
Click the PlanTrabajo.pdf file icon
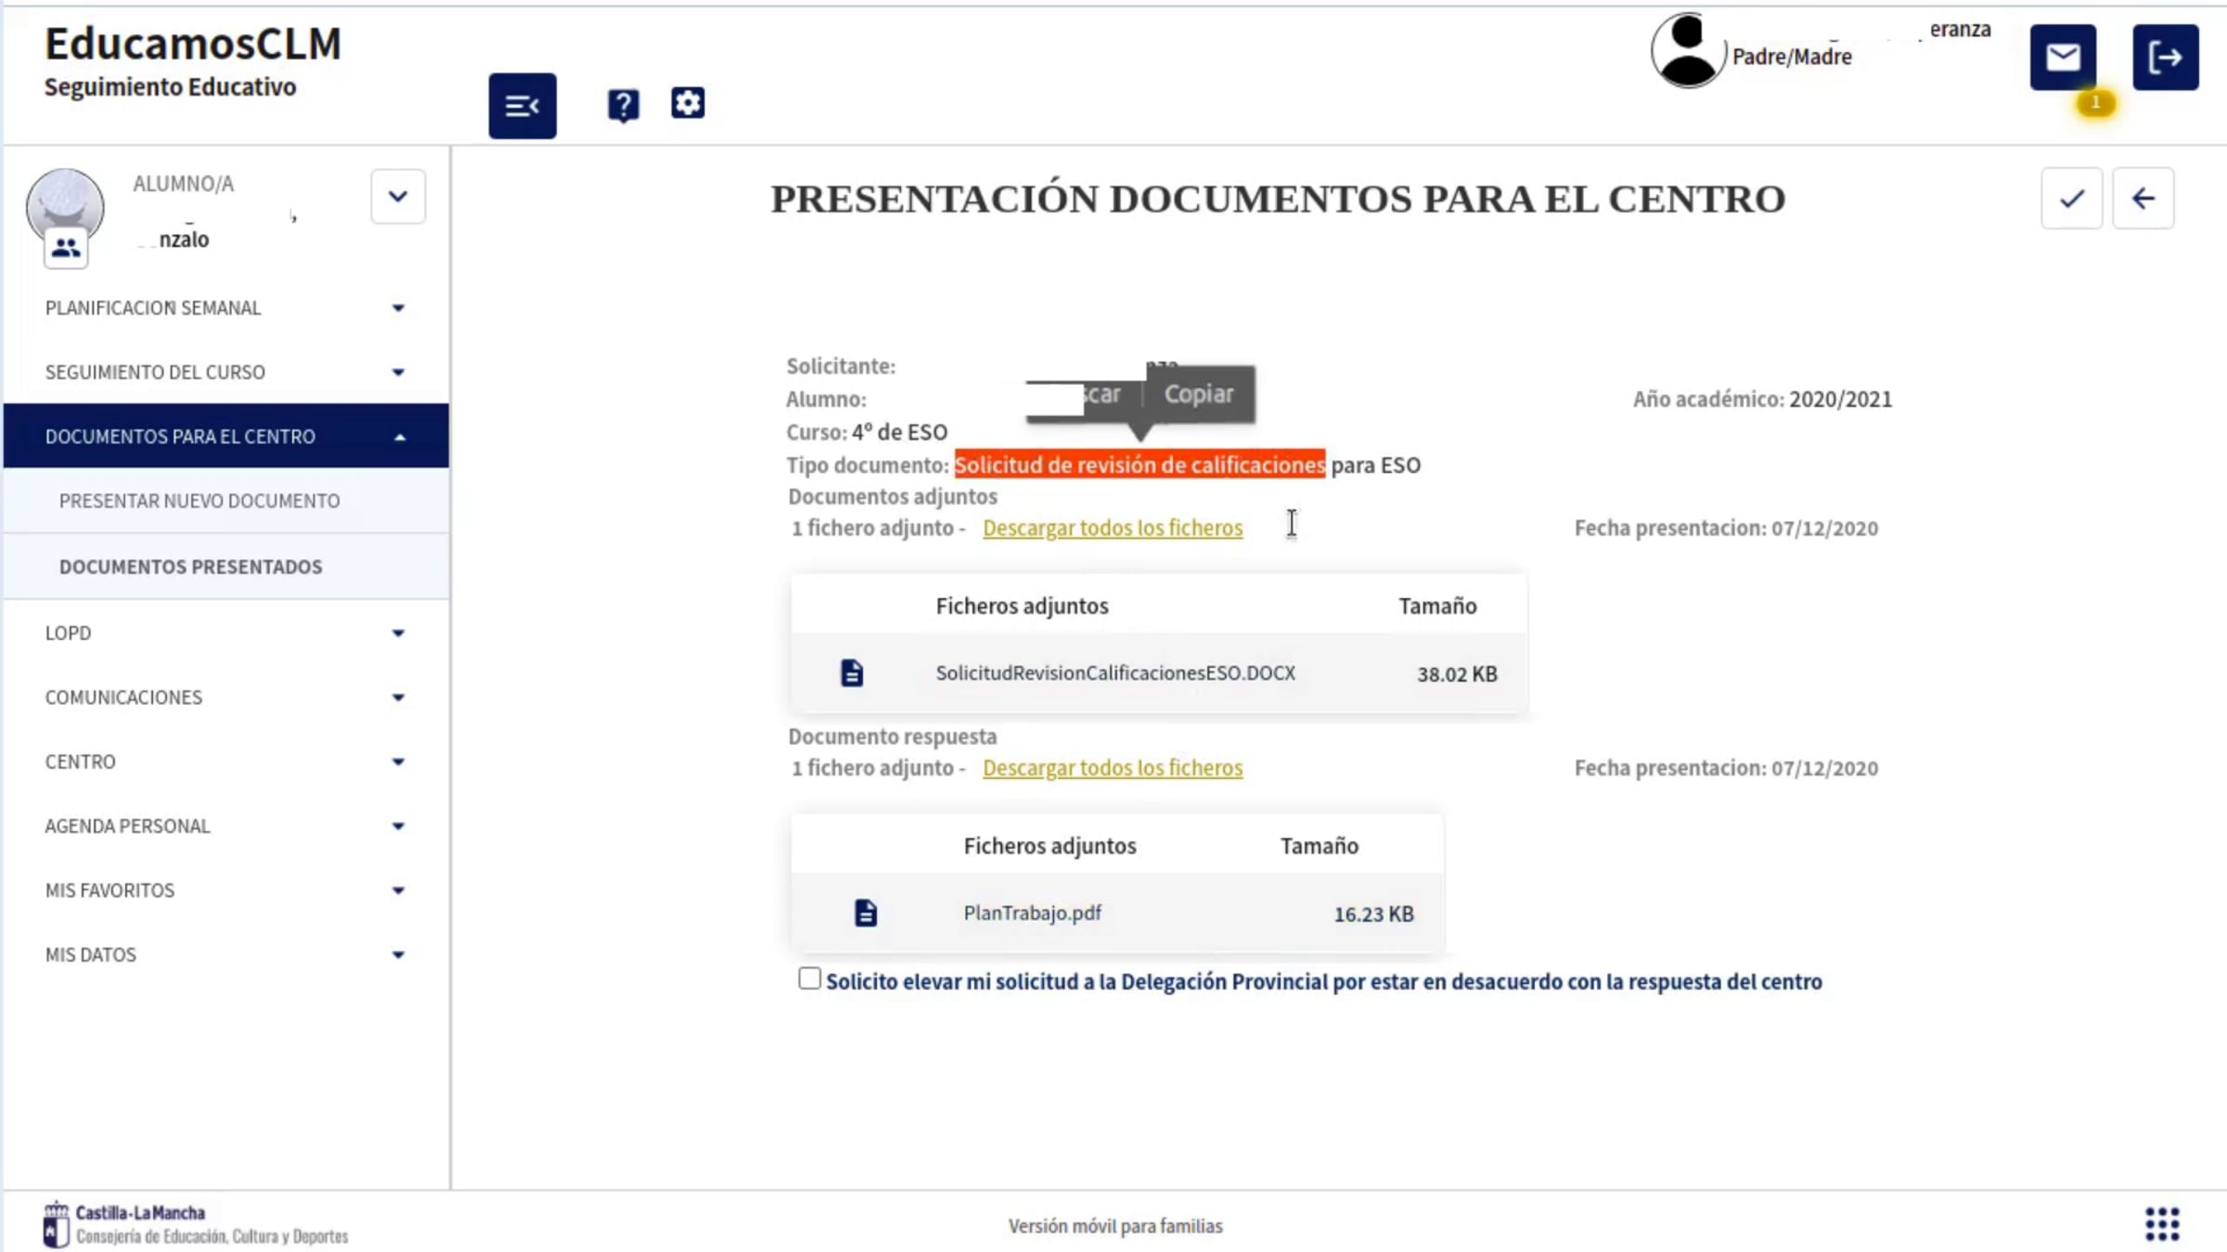click(x=865, y=913)
